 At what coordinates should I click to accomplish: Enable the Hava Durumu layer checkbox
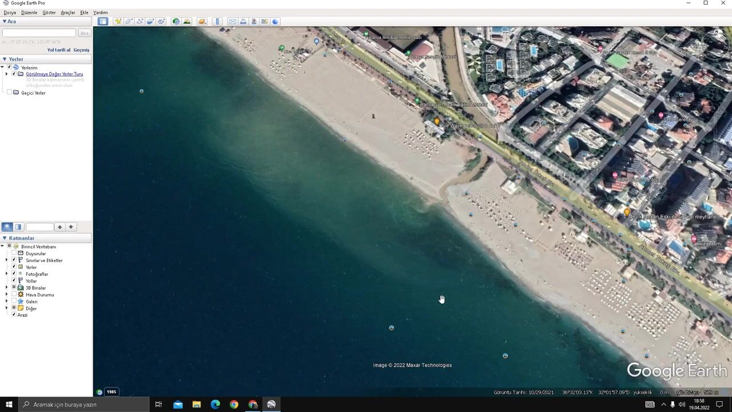(14, 295)
